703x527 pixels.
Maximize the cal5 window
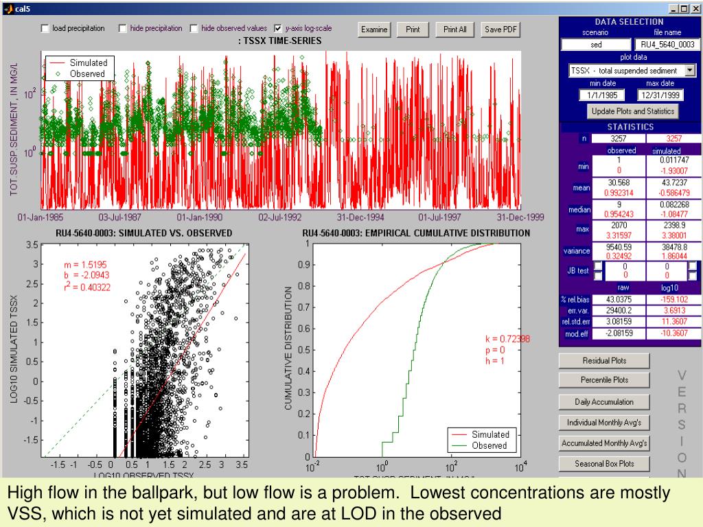pyautogui.click(x=684, y=8)
